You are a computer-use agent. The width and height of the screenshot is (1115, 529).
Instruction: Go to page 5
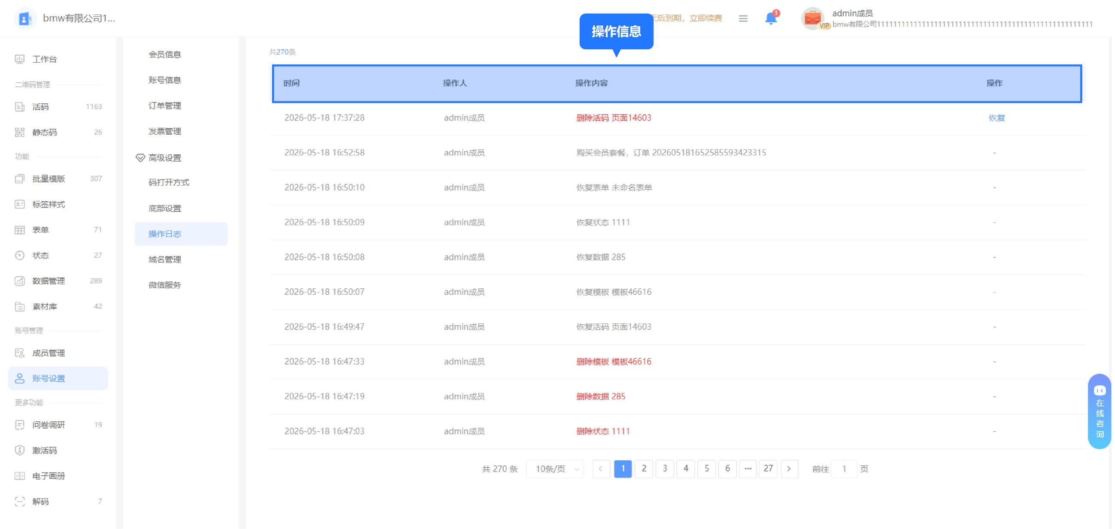coord(706,469)
